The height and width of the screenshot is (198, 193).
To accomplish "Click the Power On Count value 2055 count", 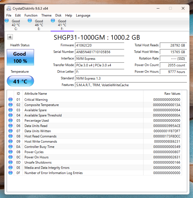I will (x=173, y=65).
